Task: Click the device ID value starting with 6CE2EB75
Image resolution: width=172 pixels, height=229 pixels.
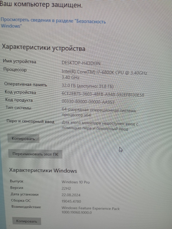Action: [103, 94]
